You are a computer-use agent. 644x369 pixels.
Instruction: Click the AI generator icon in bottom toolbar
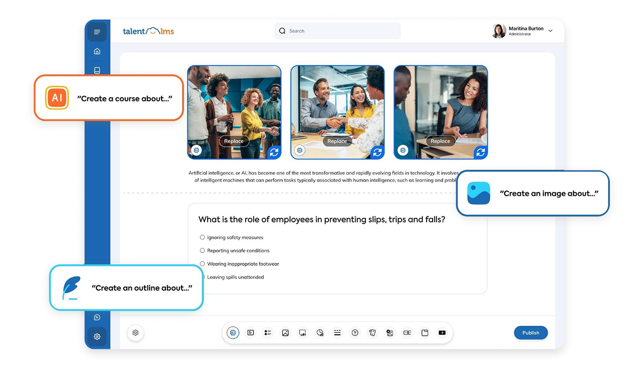[x=233, y=333]
